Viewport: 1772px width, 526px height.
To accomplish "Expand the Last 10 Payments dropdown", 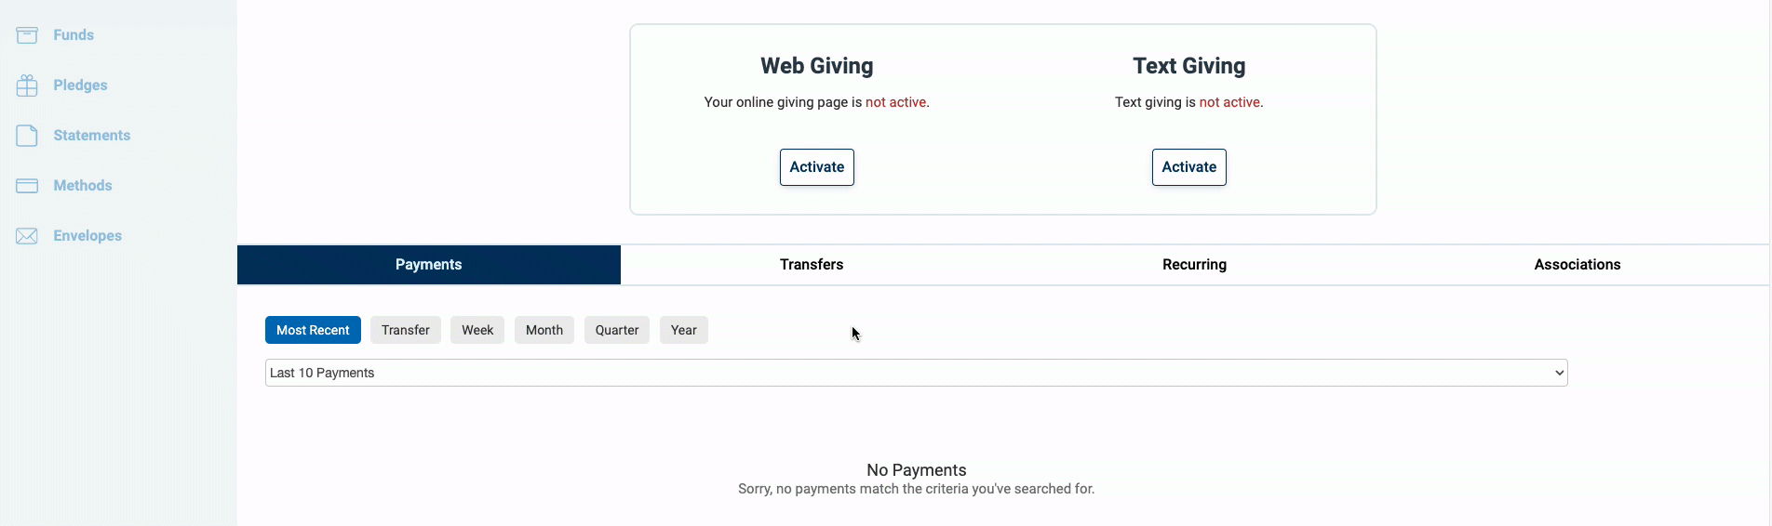I will click(917, 373).
